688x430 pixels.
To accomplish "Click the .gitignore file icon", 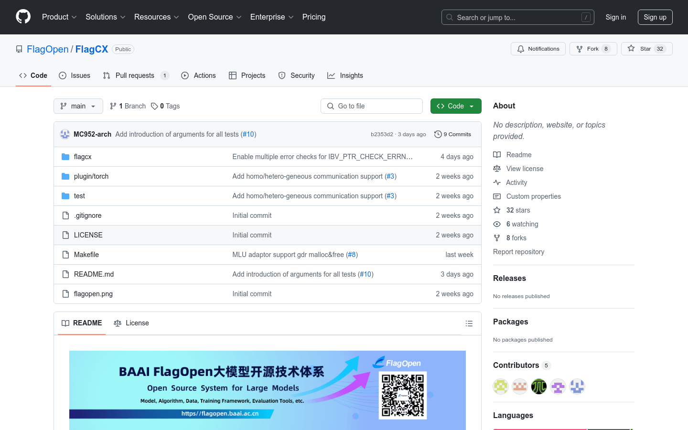I will click(x=65, y=215).
